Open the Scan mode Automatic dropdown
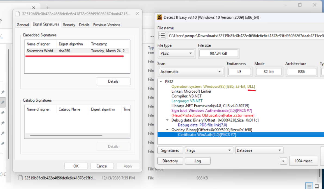The height and width of the screenshot is (189, 324). [x=190, y=72]
